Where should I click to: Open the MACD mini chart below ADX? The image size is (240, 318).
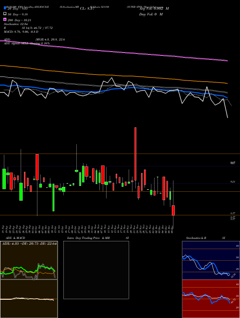coord(29,299)
